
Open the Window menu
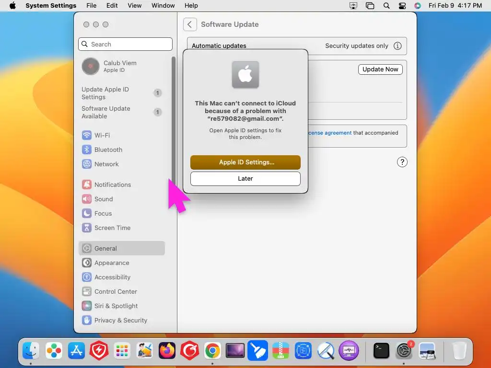pyautogui.click(x=163, y=6)
